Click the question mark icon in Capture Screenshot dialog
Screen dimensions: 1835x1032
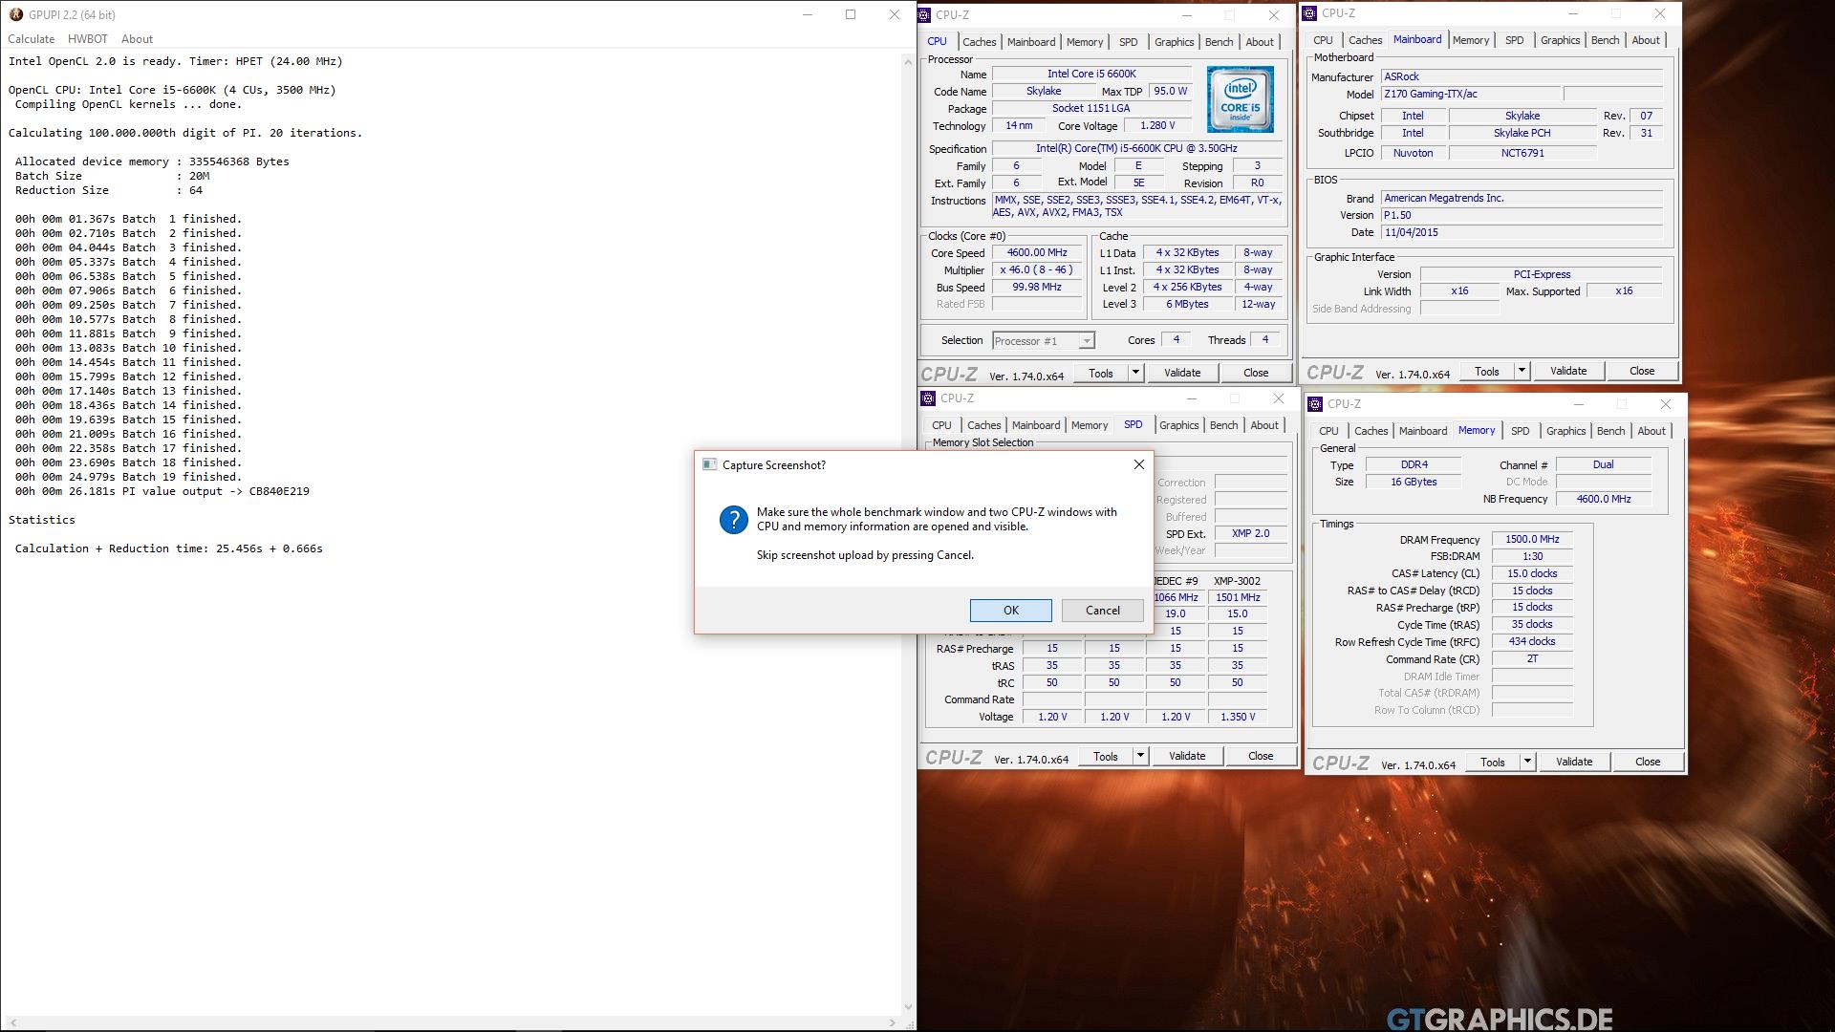(733, 519)
